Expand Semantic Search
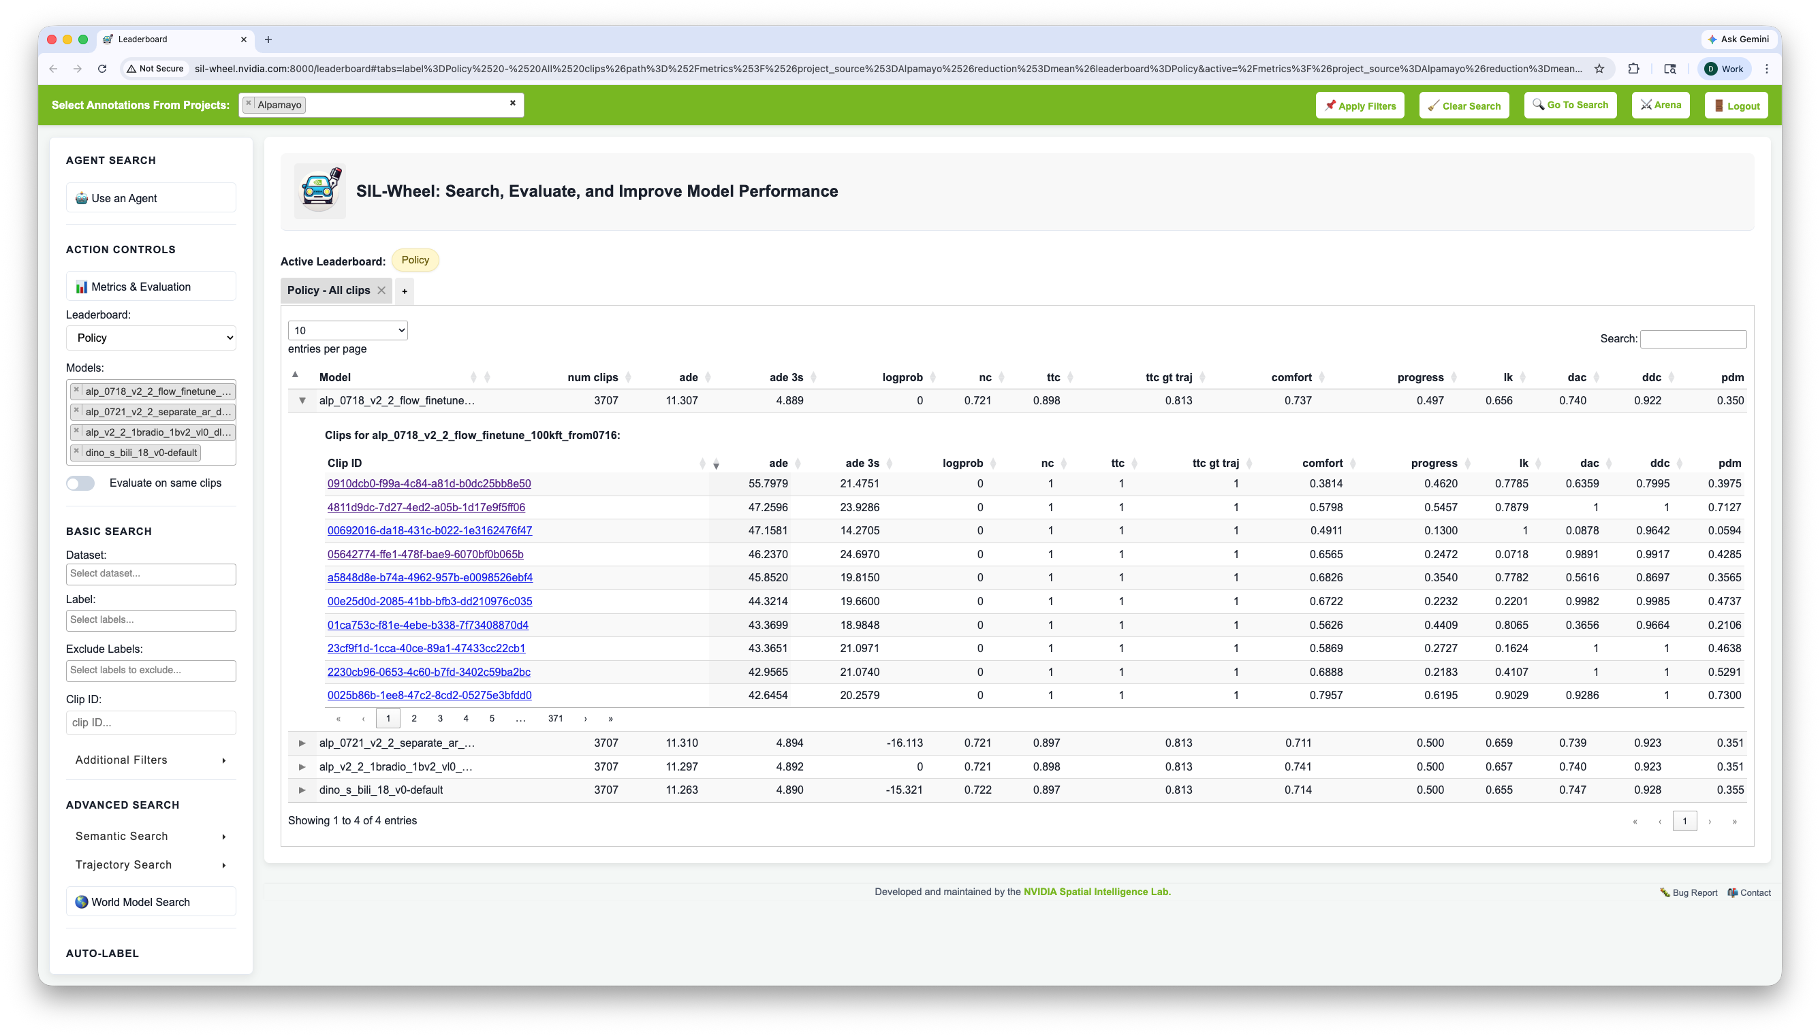The width and height of the screenshot is (1820, 1036). tap(151, 836)
